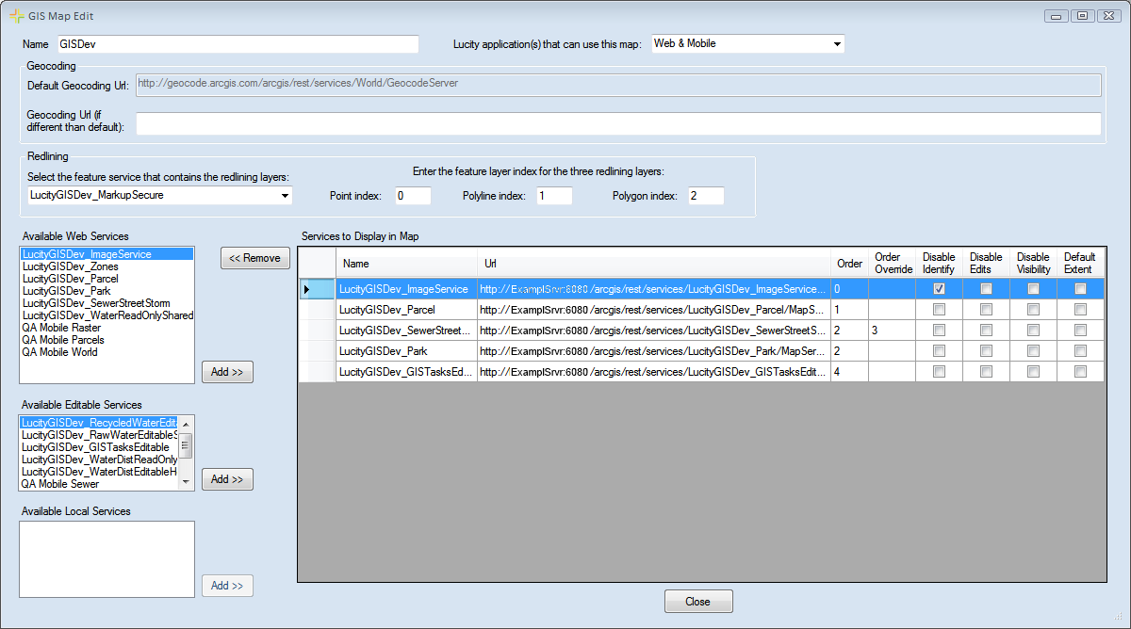
Task: Click the << Remove button
Action: (x=254, y=258)
